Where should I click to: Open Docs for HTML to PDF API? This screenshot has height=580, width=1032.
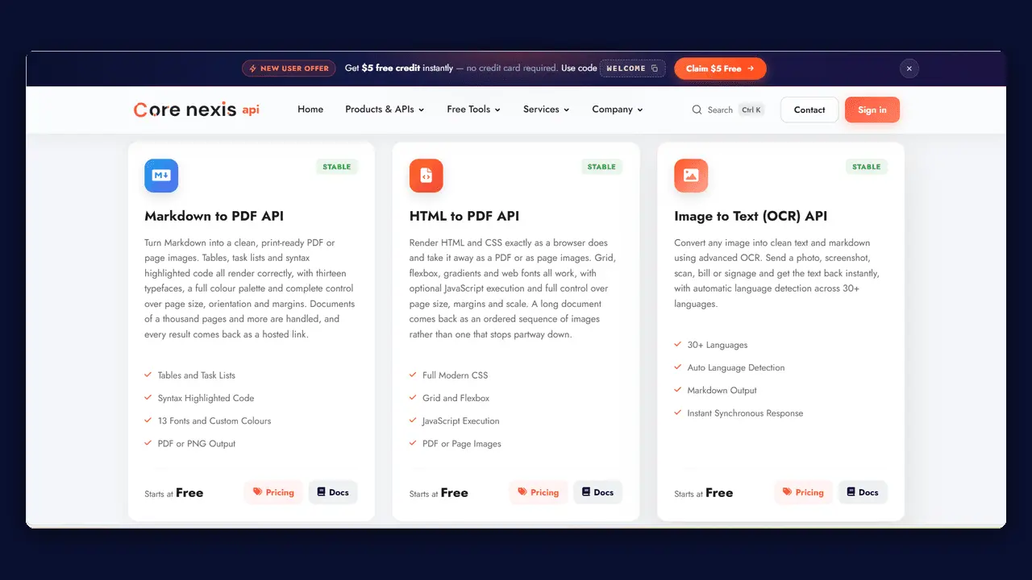pyautogui.click(x=597, y=492)
